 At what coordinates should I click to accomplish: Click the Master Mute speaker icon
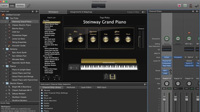(x=197, y=6)
